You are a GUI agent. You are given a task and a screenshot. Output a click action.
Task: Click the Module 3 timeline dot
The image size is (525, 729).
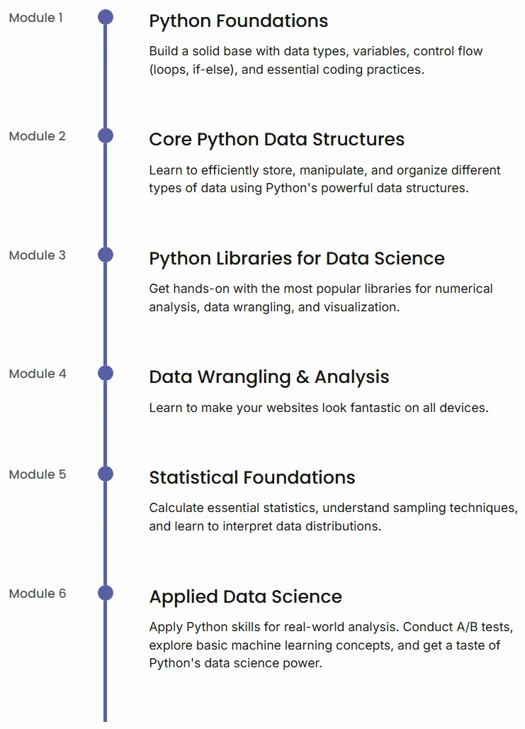pyautogui.click(x=106, y=255)
